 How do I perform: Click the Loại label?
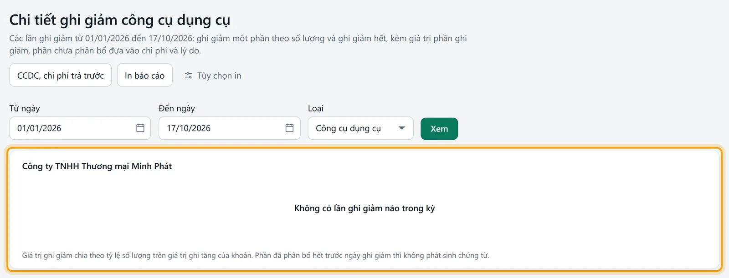tap(316, 108)
